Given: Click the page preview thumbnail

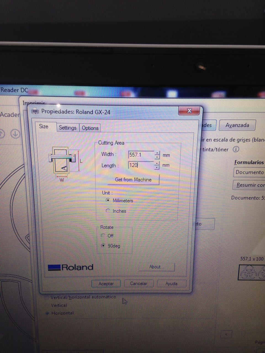Looking at the screenshot, I should click(x=252, y=272).
